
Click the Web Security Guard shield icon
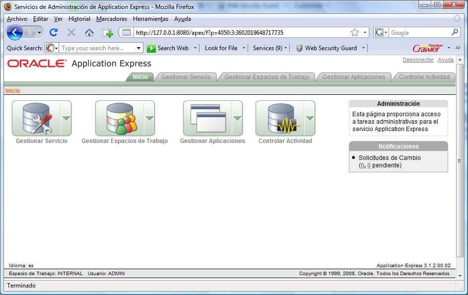tap(299, 48)
